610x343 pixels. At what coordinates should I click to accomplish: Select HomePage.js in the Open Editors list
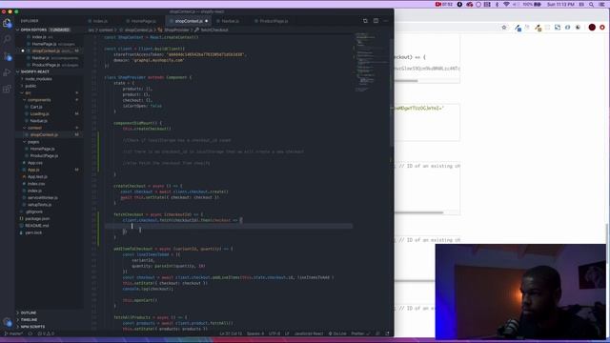pos(45,44)
